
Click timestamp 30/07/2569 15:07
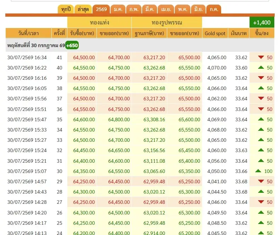coord(27,171)
